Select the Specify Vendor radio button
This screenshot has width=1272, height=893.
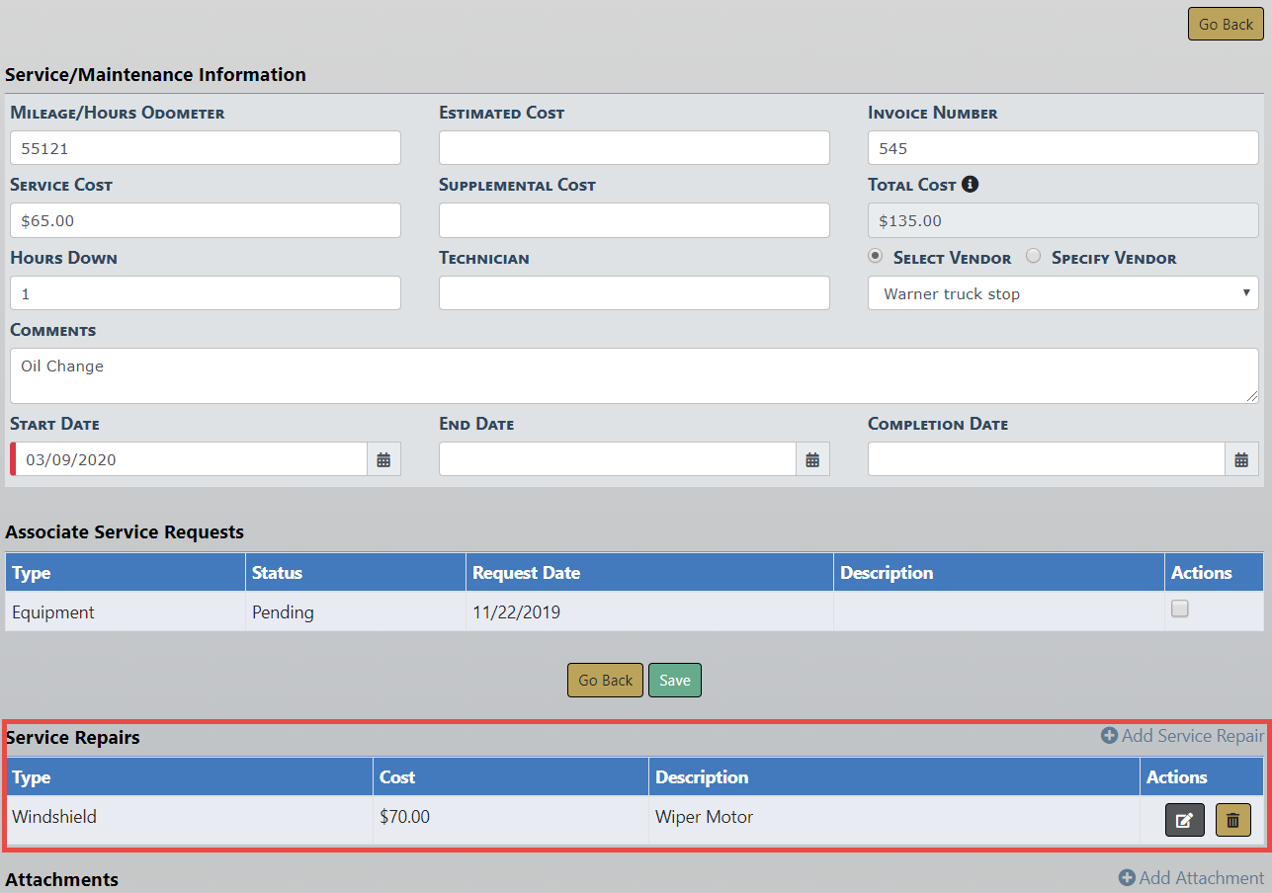coord(1034,257)
